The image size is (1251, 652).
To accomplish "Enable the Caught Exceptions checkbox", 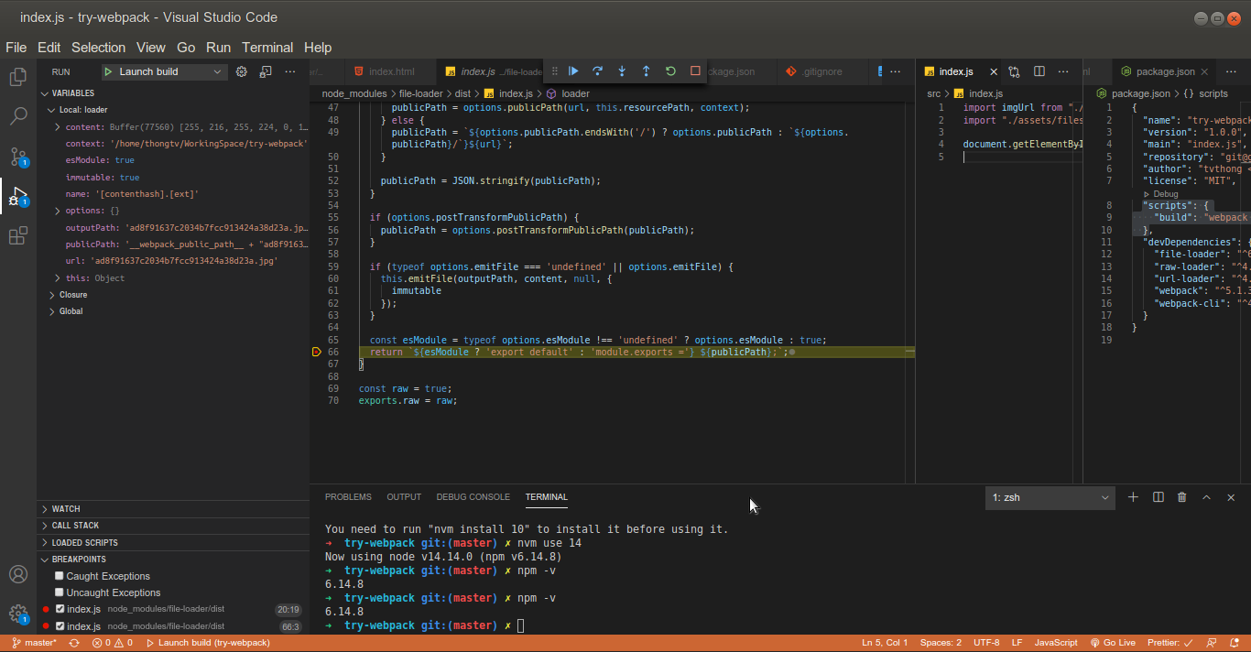I will pyautogui.click(x=60, y=576).
